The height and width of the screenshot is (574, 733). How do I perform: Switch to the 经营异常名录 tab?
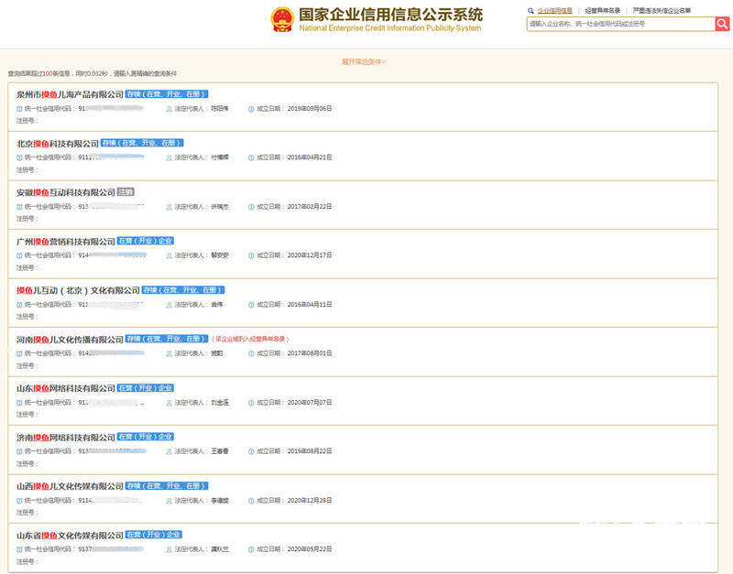click(602, 11)
